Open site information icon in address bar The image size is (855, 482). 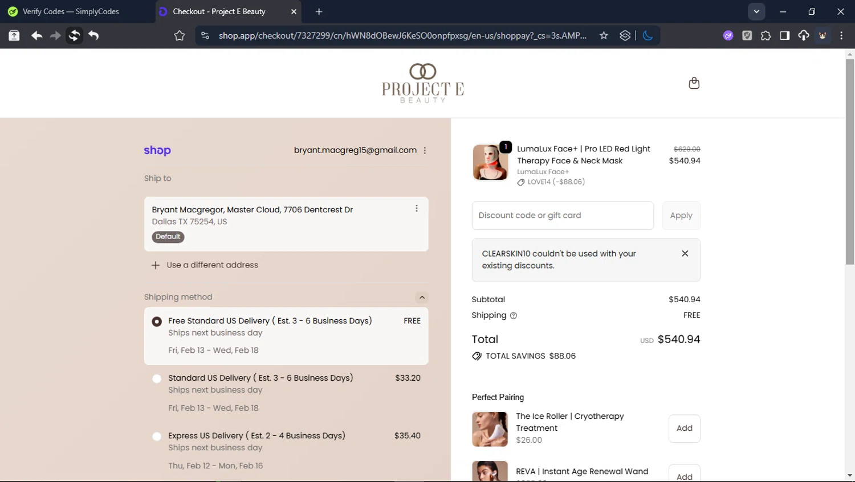click(205, 36)
